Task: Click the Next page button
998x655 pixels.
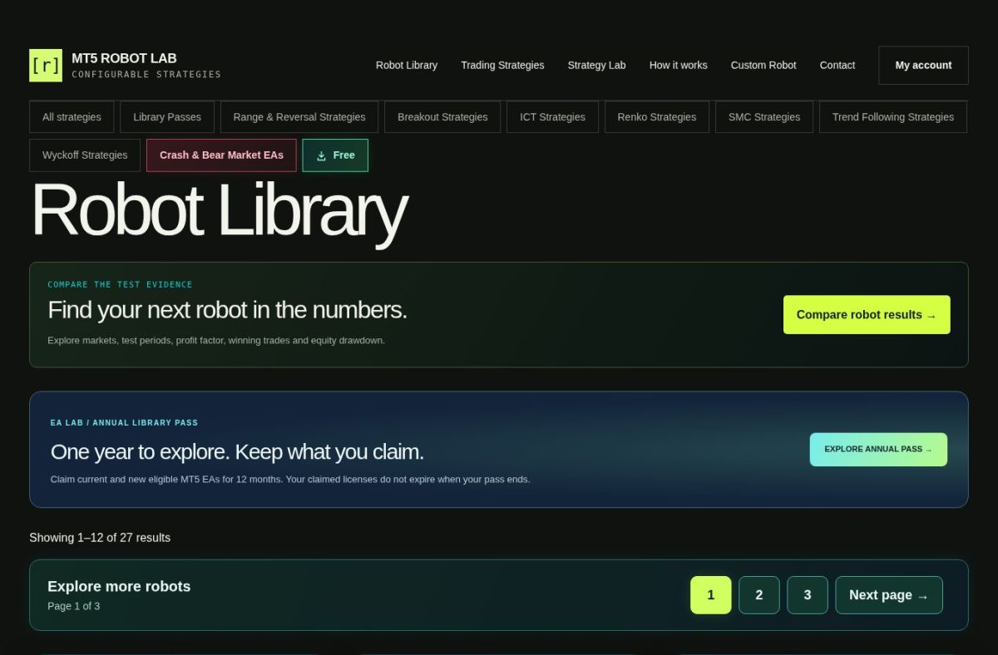Action: click(889, 595)
